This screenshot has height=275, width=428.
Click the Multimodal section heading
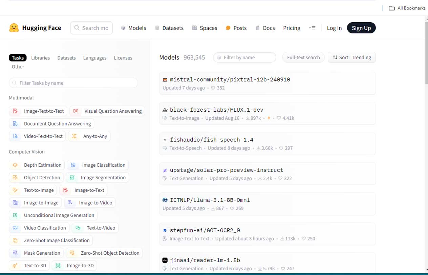pyautogui.click(x=21, y=98)
